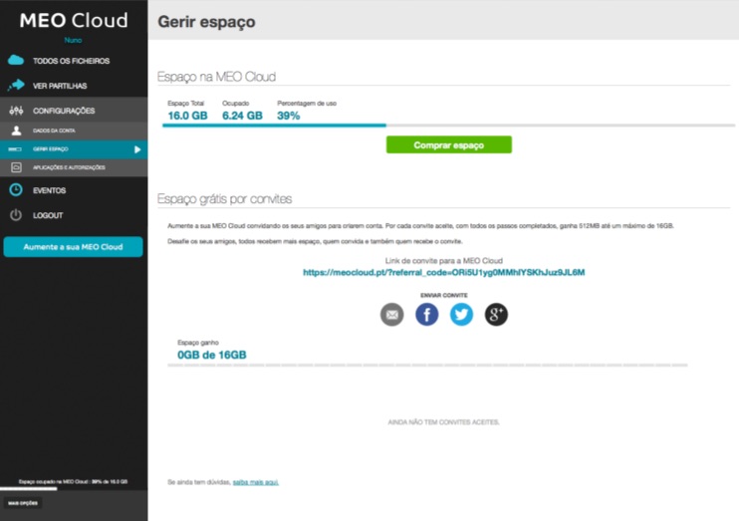This screenshot has width=739, height=521.
Task: Click the Gerir espaço page heading
Action: click(x=206, y=22)
